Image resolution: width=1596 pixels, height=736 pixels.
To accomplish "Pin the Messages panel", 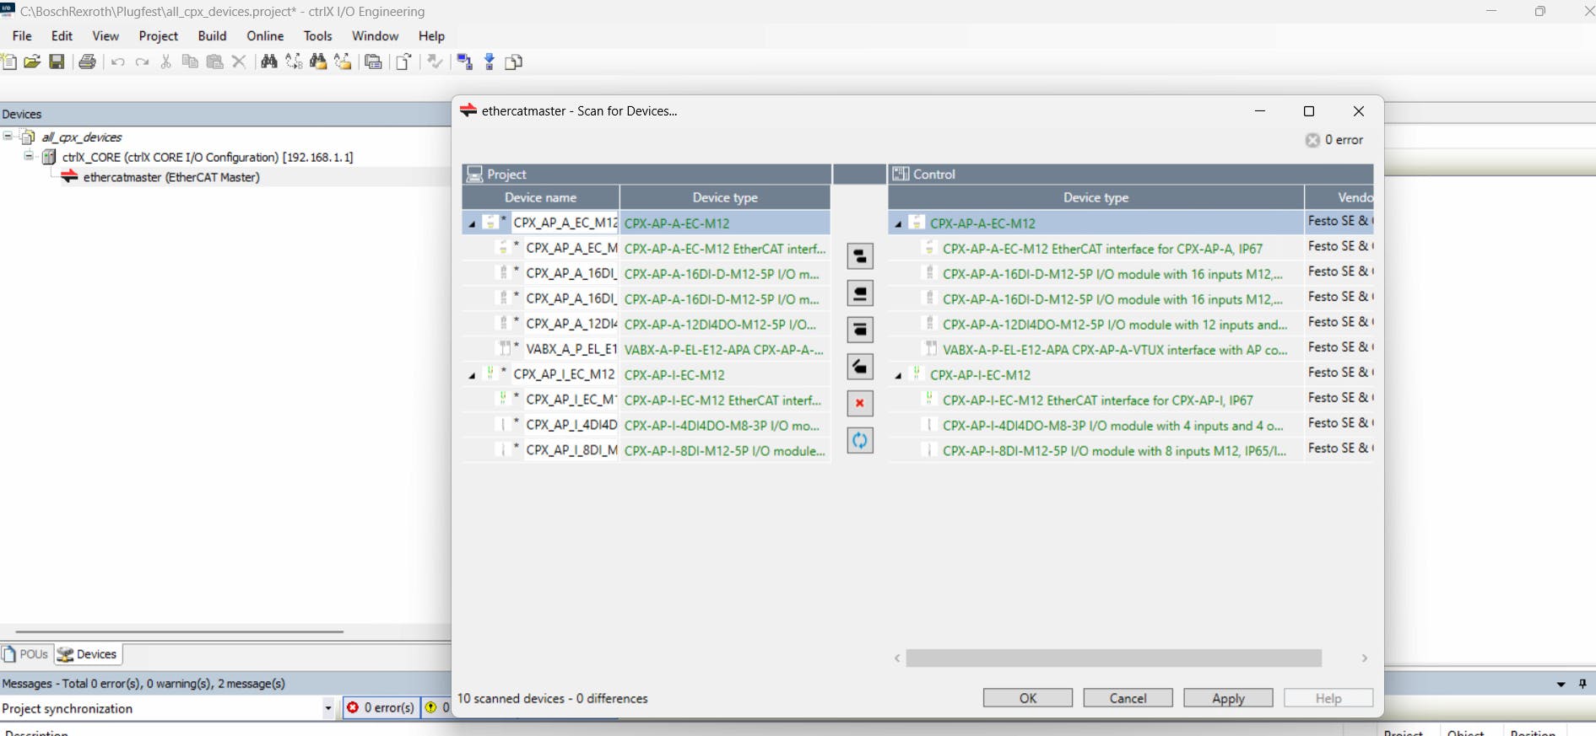I will [x=1582, y=684].
